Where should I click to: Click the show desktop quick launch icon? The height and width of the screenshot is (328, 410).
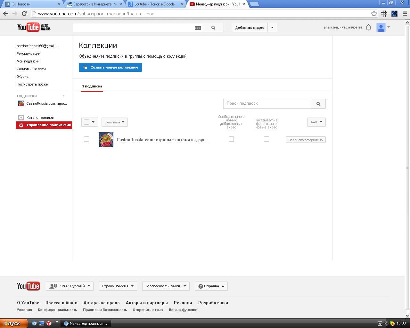(x=42, y=324)
